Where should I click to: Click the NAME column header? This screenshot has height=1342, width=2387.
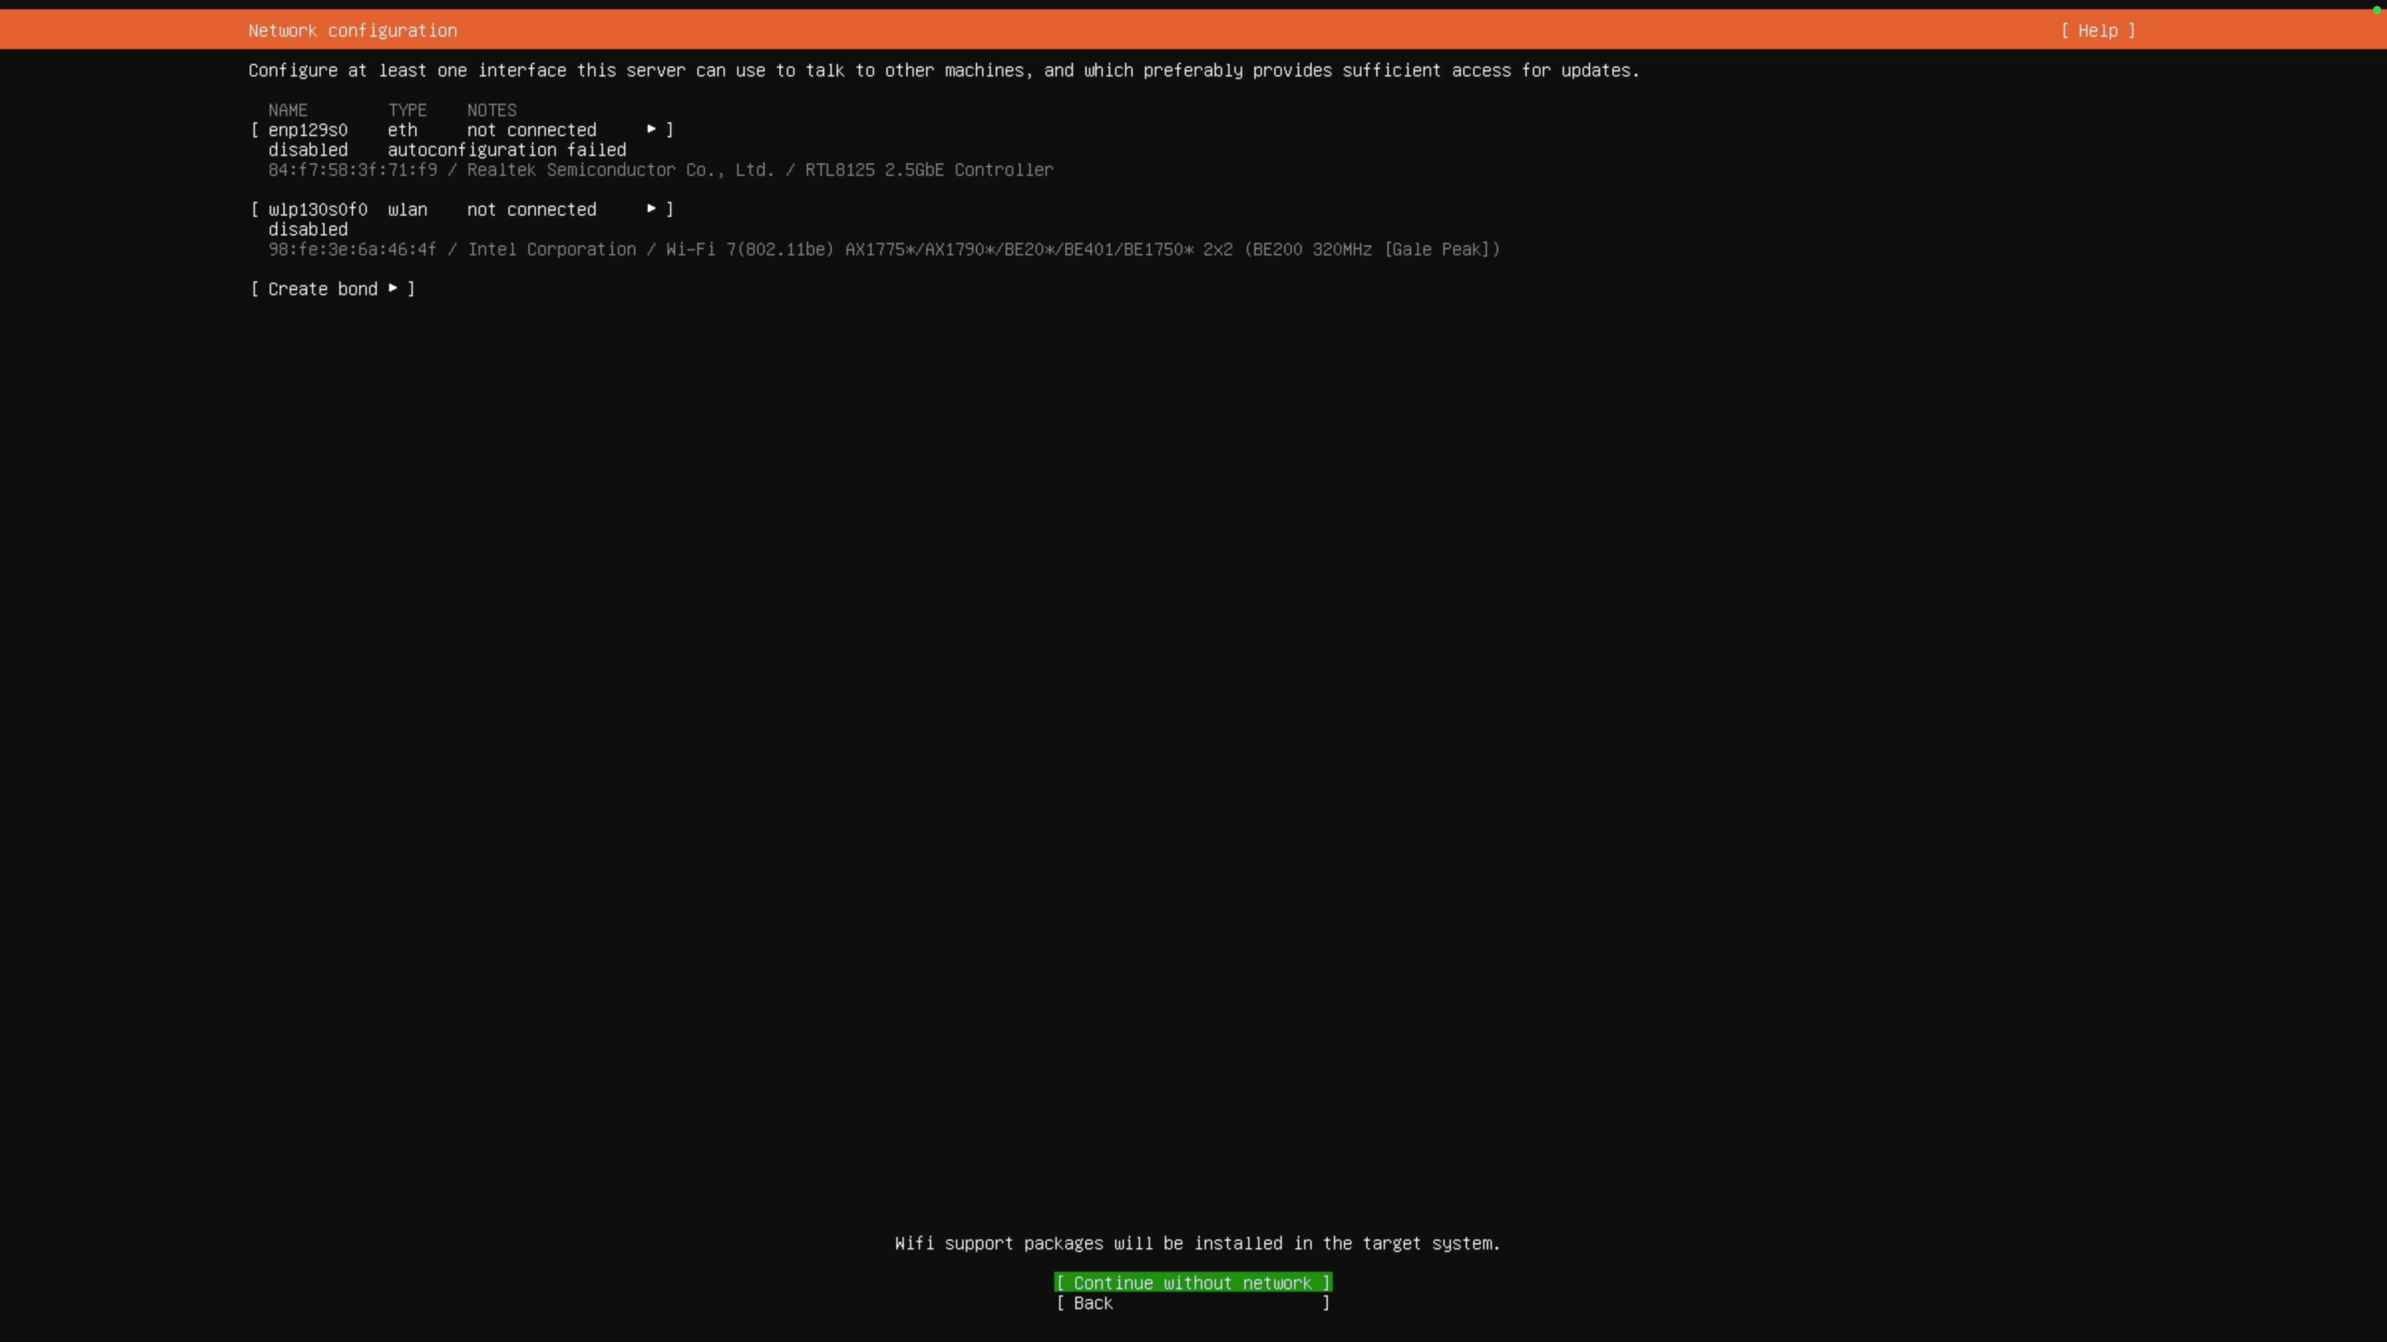tap(288, 110)
